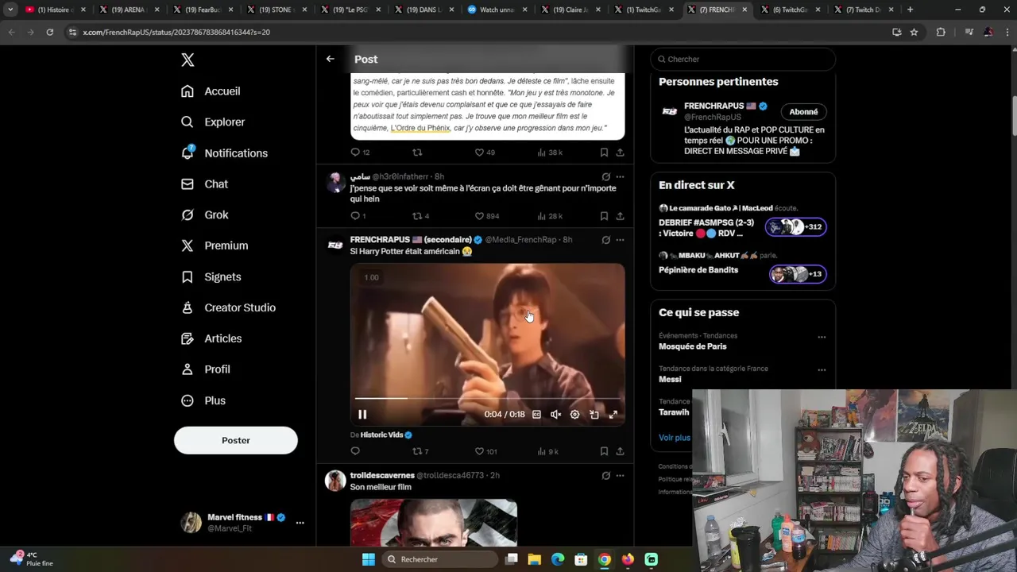Click the Chercher search field
The height and width of the screenshot is (572, 1017).
tap(743, 59)
